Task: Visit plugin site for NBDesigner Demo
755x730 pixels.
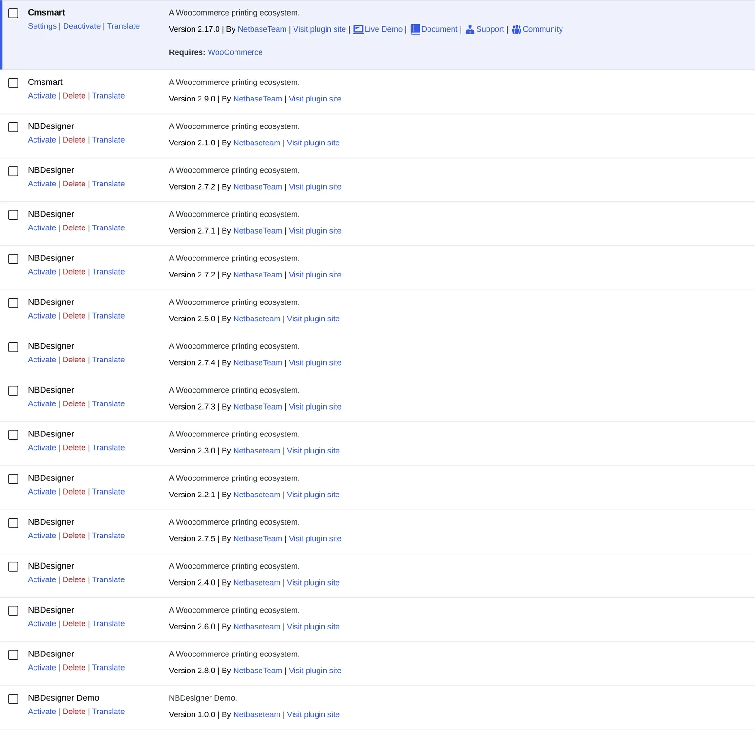Action: pyautogui.click(x=313, y=714)
